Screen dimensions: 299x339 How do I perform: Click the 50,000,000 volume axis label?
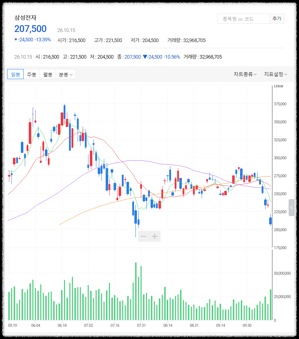click(282, 273)
